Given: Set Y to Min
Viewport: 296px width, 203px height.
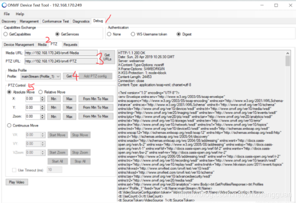Looking at the screenshot, I should [x=54, y=107].
